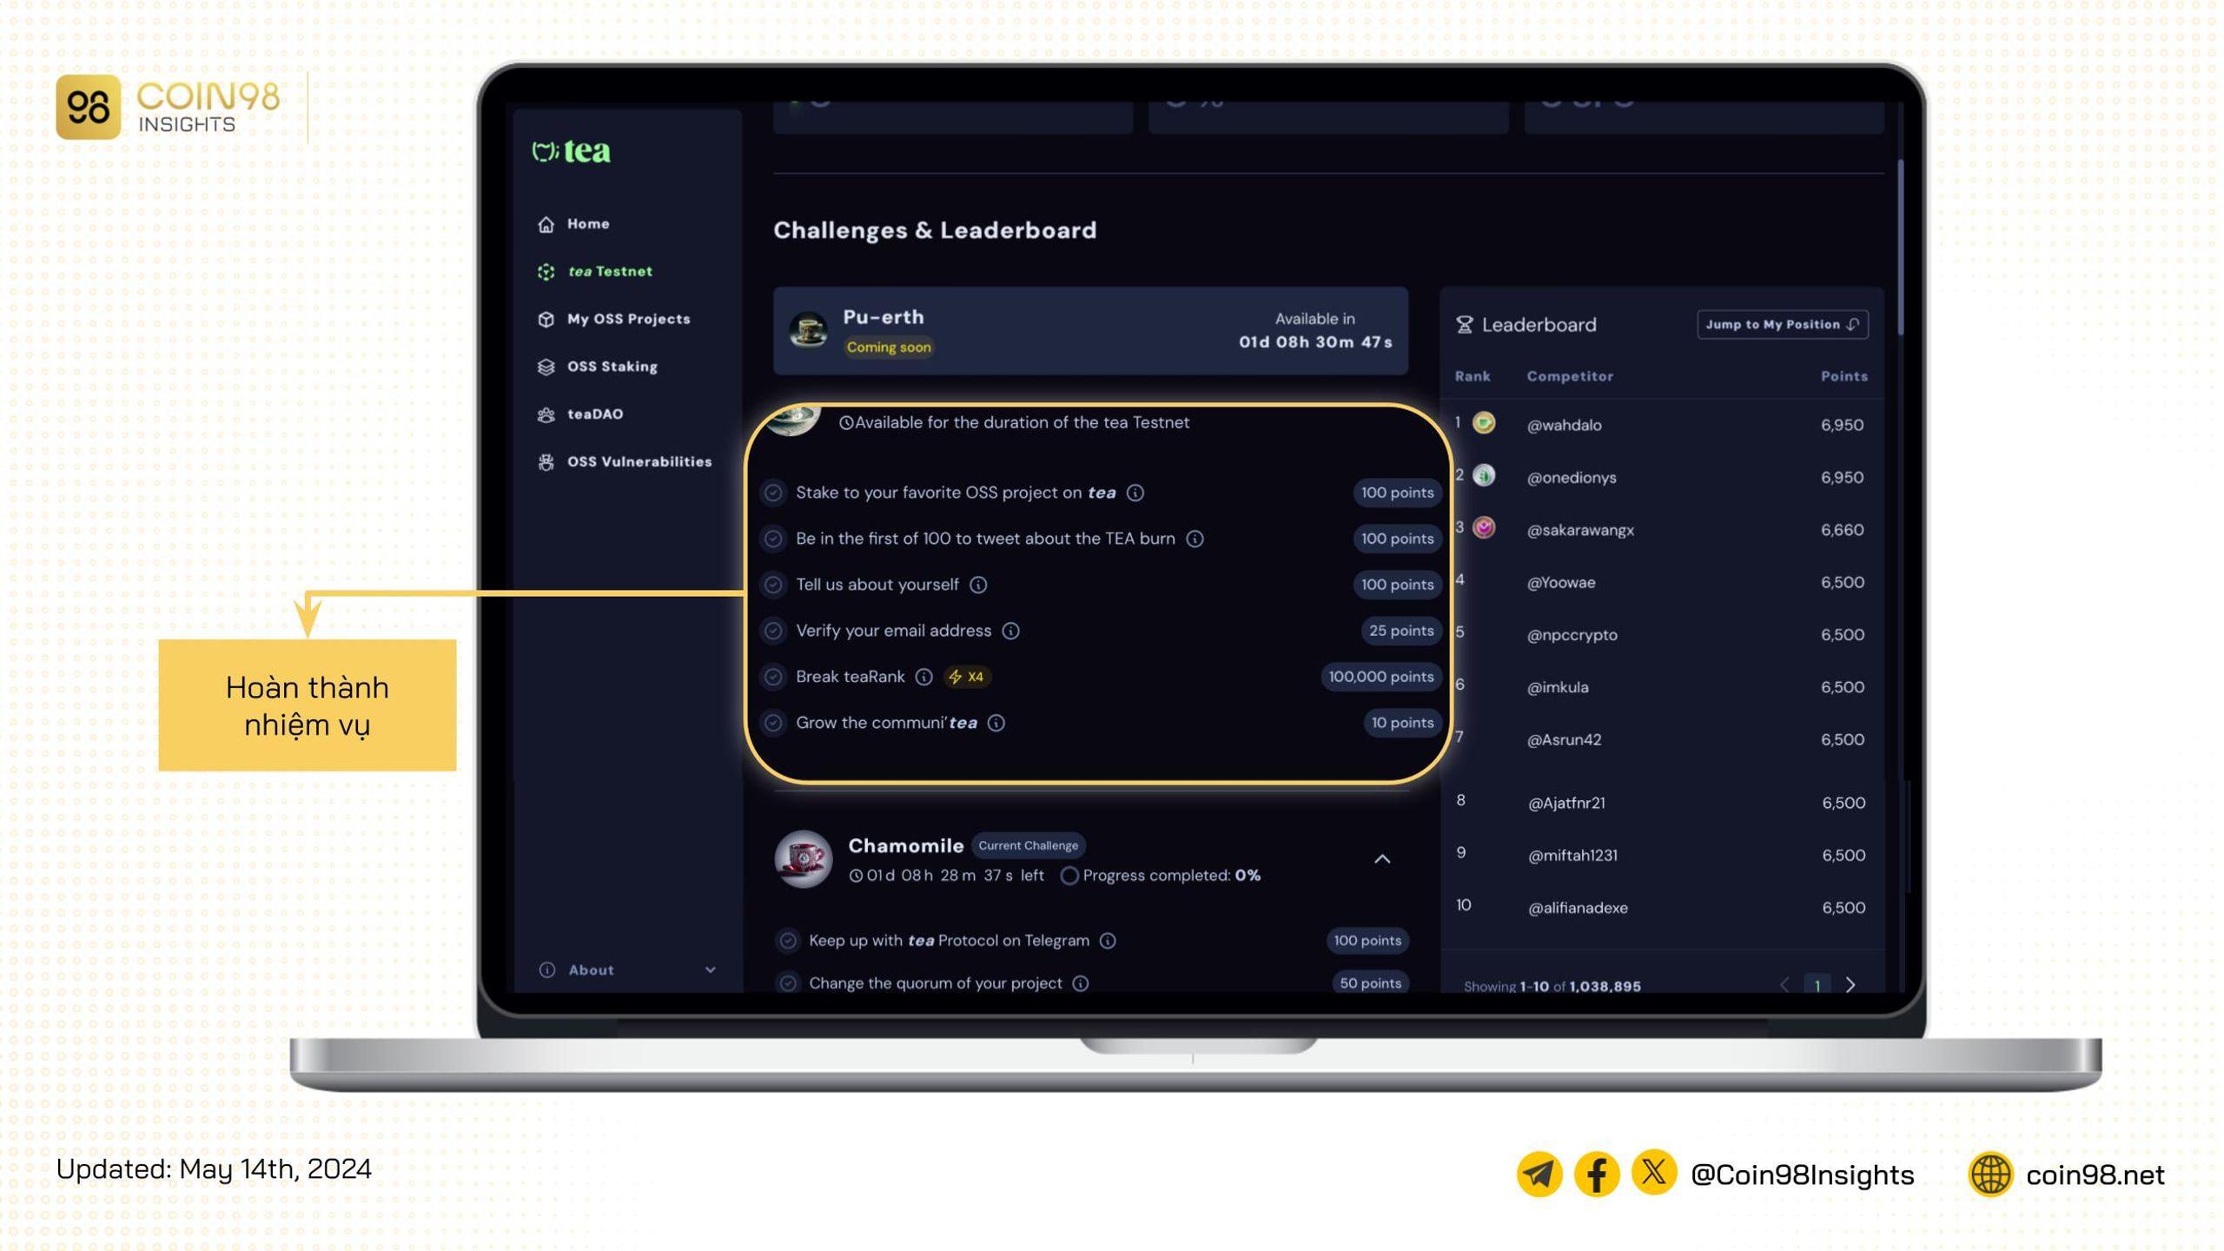Click Jump to My Position button
This screenshot has height=1251, width=2224.
(1779, 324)
